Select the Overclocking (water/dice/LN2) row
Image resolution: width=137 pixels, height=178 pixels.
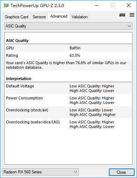tap(68, 124)
